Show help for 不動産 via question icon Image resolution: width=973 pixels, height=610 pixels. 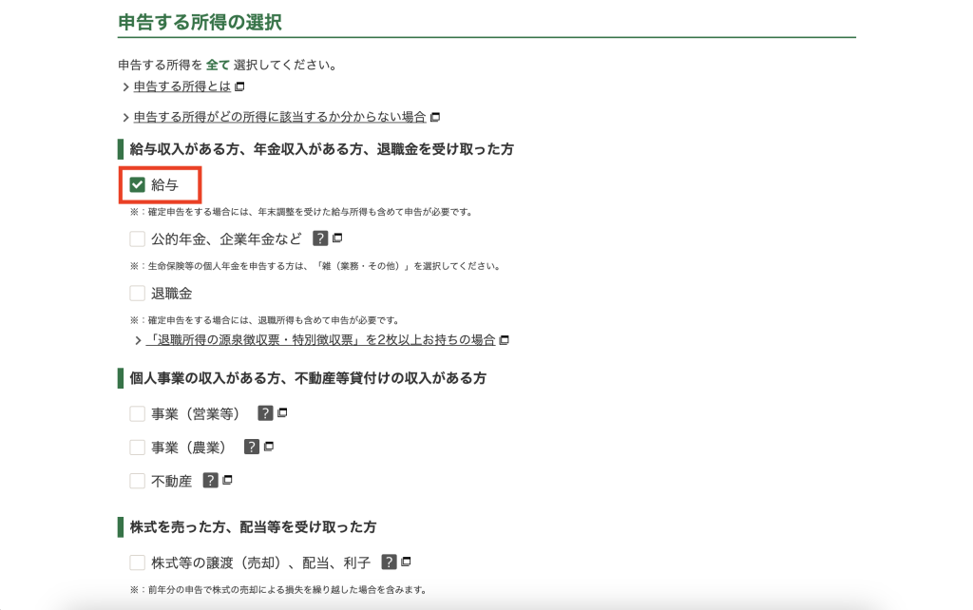click(211, 481)
